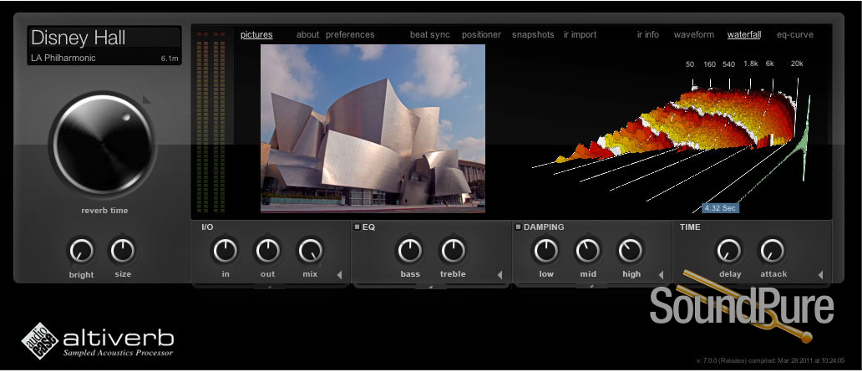Screen dimensions: 862x372
Task: Click the altiverb product name logo
Action: pyautogui.click(x=119, y=337)
